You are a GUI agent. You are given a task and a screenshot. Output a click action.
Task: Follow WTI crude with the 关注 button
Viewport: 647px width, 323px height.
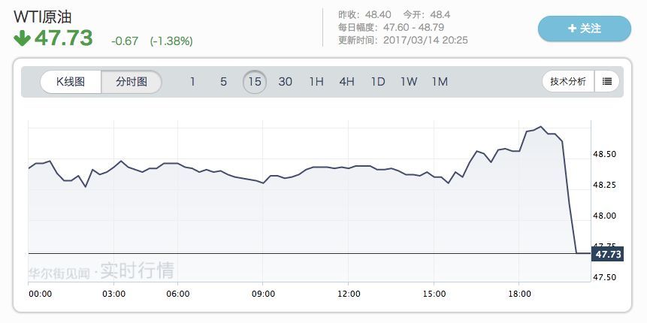pos(584,29)
